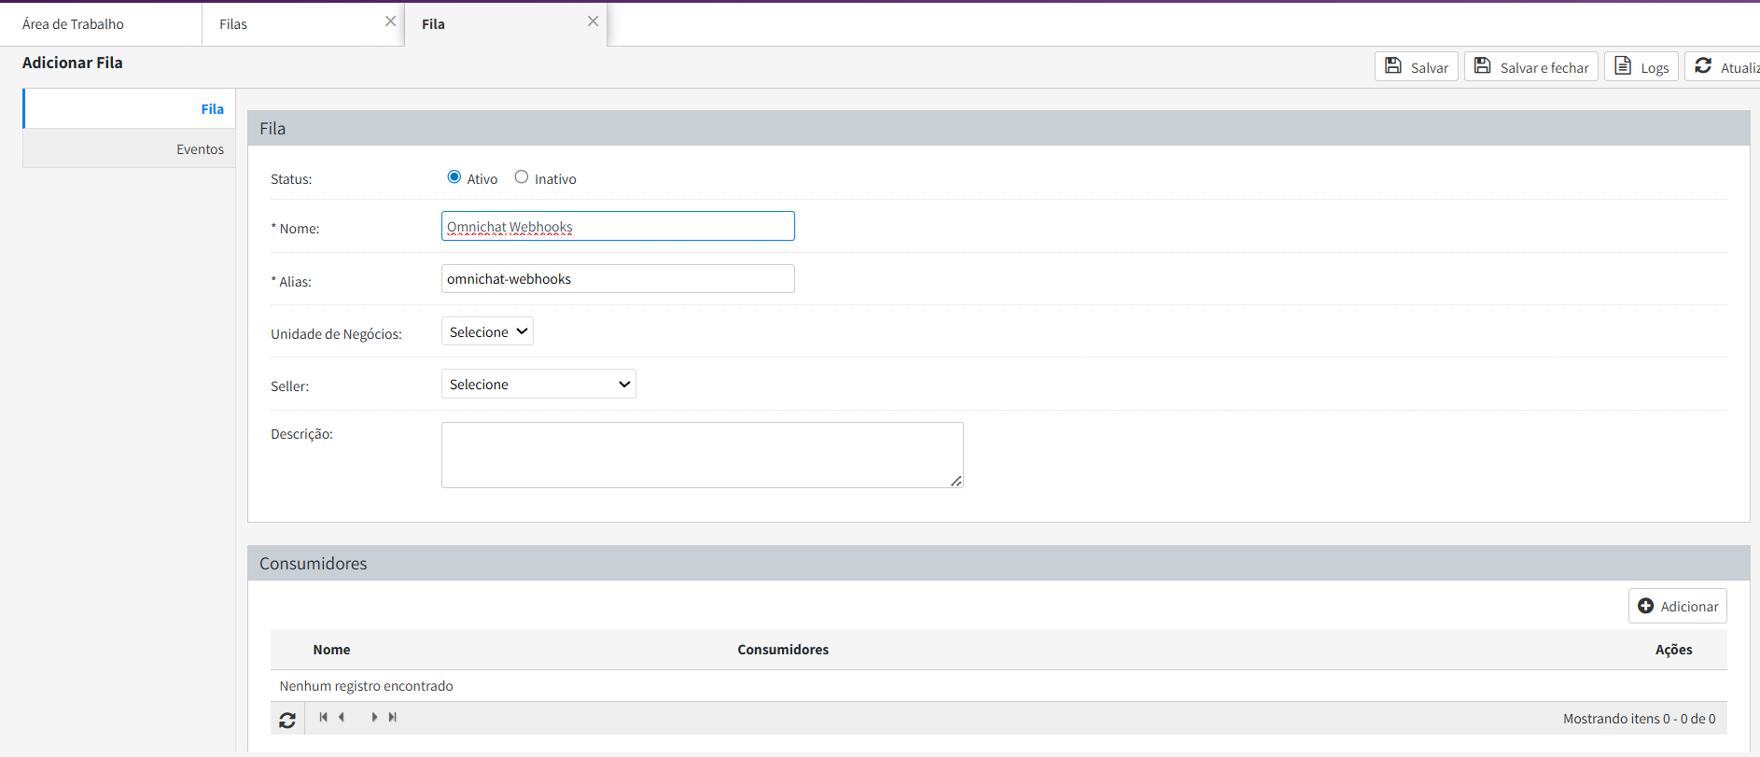Go to next page of consumers
1760x757 pixels.
tap(374, 717)
